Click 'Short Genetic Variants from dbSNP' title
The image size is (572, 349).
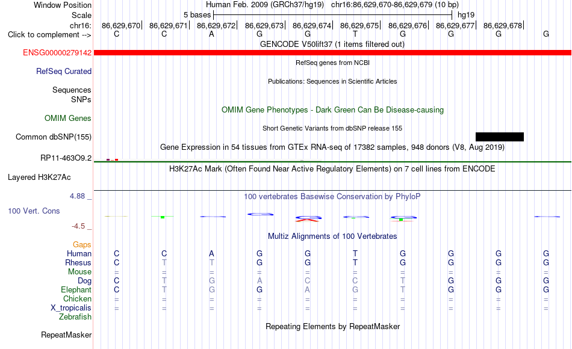332,128
